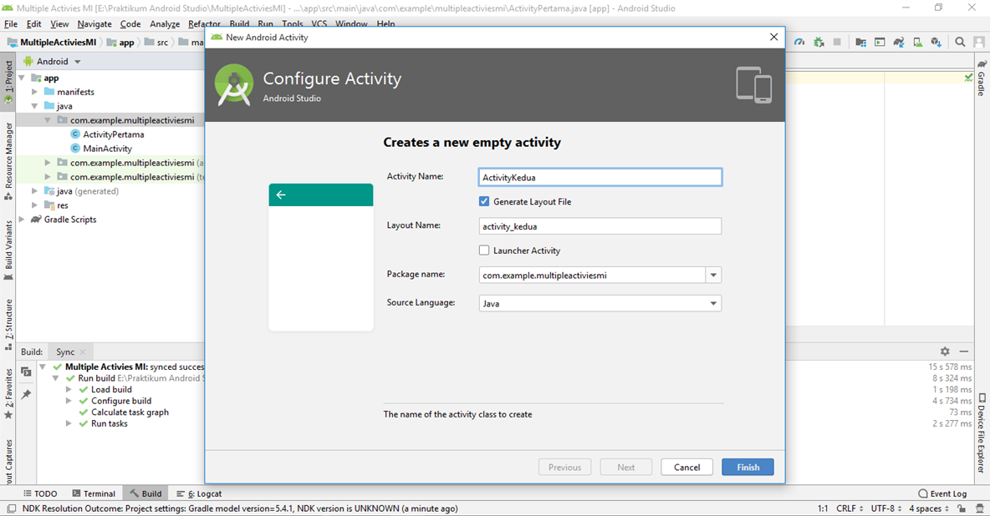The height and width of the screenshot is (516, 990).
Task: Open the 2: Favorites side tab
Action: (x=8, y=393)
